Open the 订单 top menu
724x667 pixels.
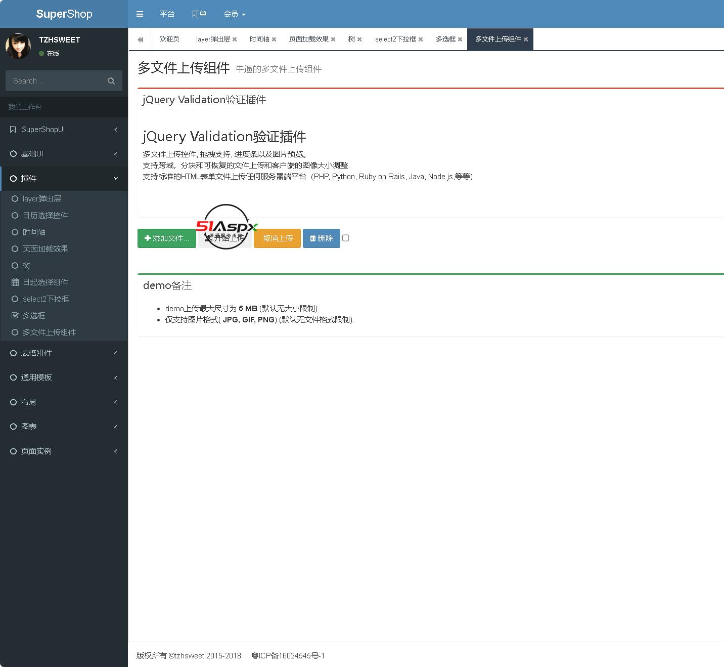point(199,14)
